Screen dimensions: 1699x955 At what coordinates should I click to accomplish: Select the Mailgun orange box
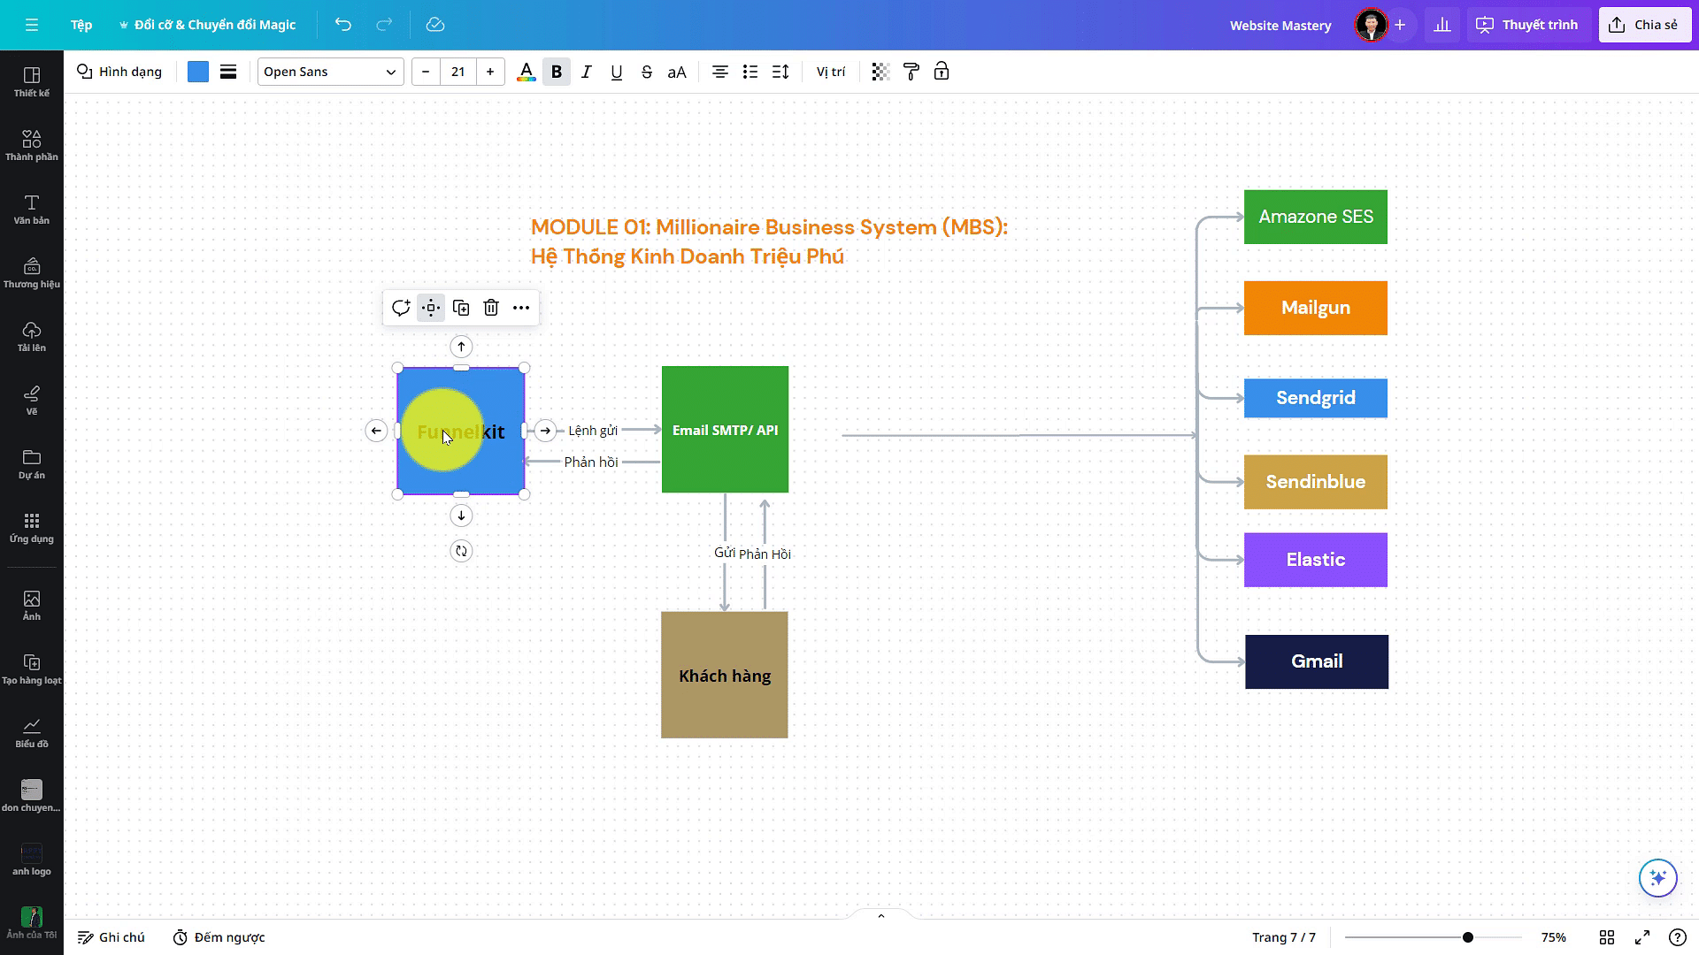click(1316, 308)
